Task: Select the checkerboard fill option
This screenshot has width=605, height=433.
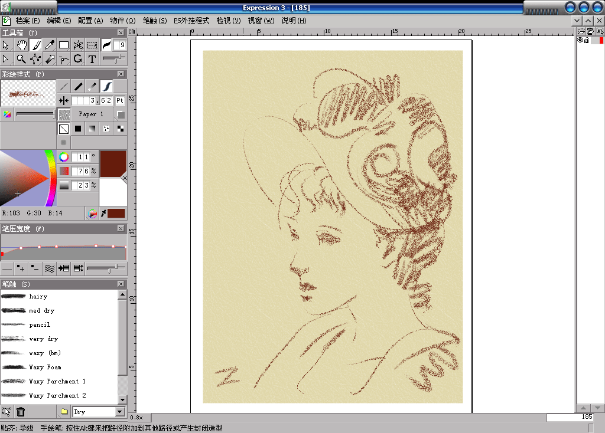Action: click(121, 129)
